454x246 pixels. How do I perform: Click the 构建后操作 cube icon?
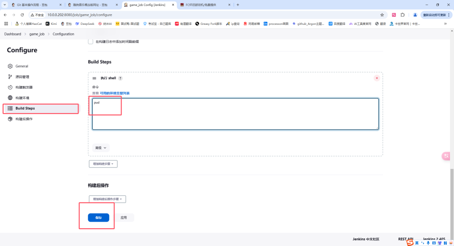[10, 119]
